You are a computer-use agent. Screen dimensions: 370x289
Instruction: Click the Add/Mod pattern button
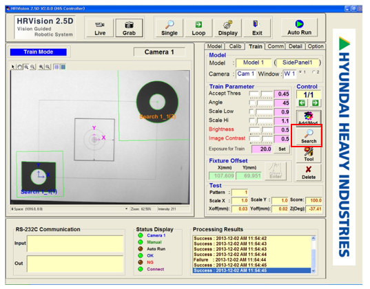point(309,118)
